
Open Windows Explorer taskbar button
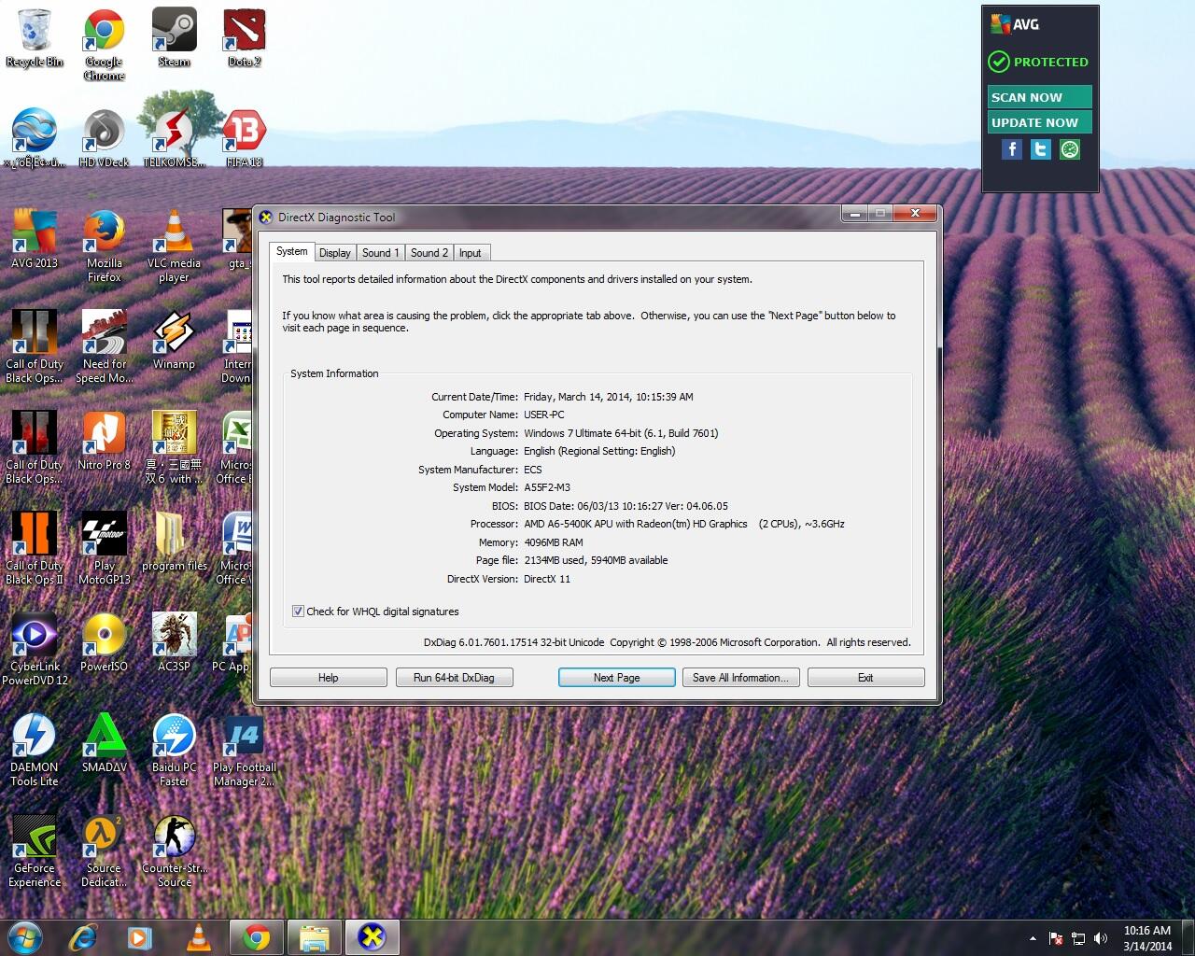[315, 937]
